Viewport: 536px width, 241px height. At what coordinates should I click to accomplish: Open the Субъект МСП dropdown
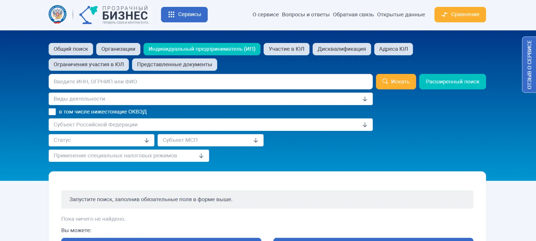pyautogui.click(x=210, y=140)
